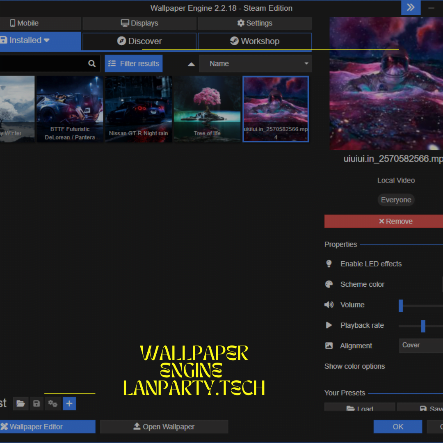Open a wallpaper playlist folder icon

pyautogui.click(x=21, y=403)
